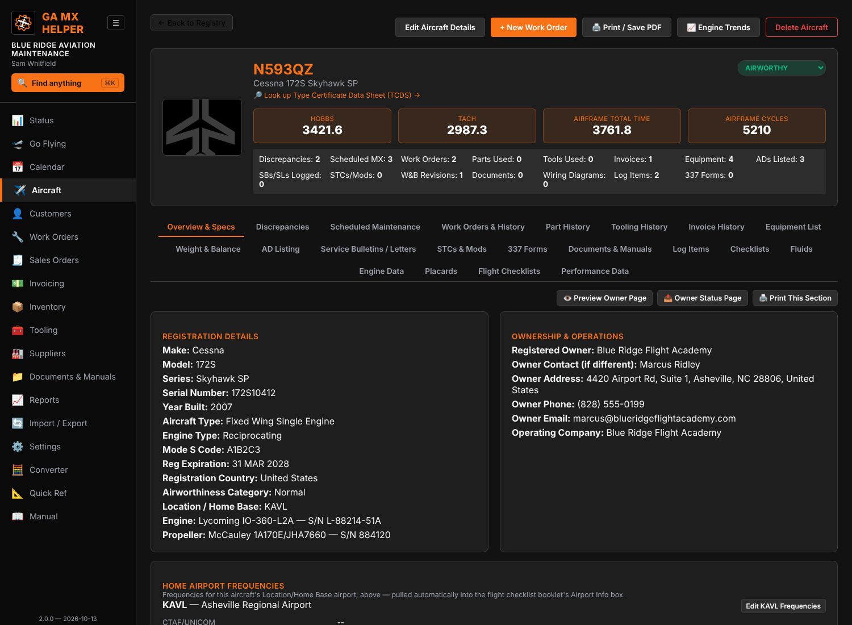The image size is (852, 625).
Task: Open Go Flying plane icon in sidebar
Action: pos(18,144)
